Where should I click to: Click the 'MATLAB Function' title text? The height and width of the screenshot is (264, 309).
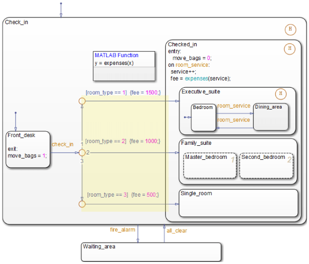coord(116,55)
